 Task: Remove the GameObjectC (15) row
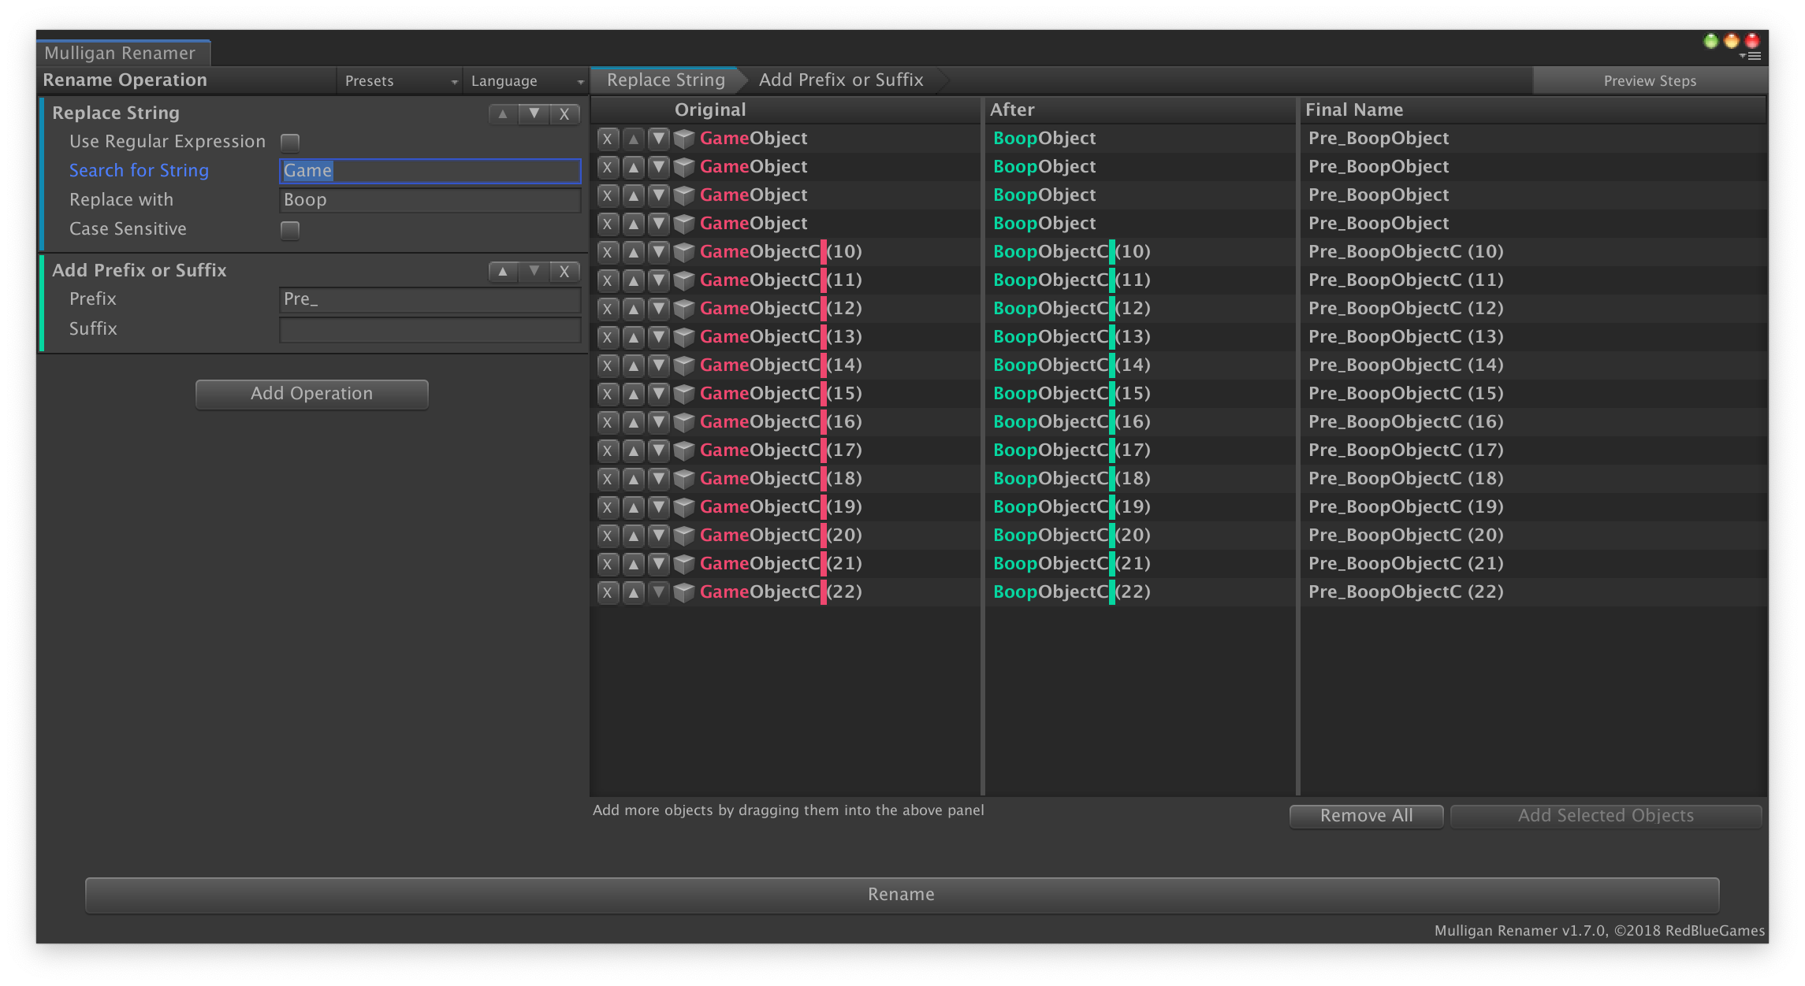click(607, 393)
